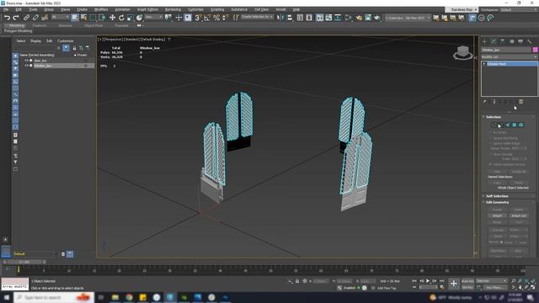The height and width of the screenshot is (303, 539).
Task: Open Create Selection Set dropdown
Action: tap(257, 17)
